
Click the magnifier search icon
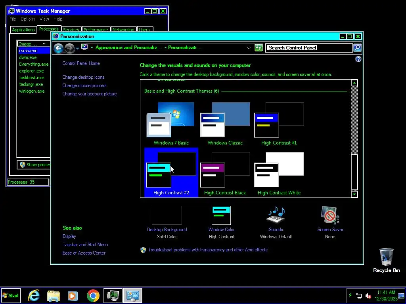click(x=357, y=48)
